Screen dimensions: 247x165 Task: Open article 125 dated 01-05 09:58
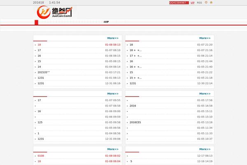click(x=40, y=123)
